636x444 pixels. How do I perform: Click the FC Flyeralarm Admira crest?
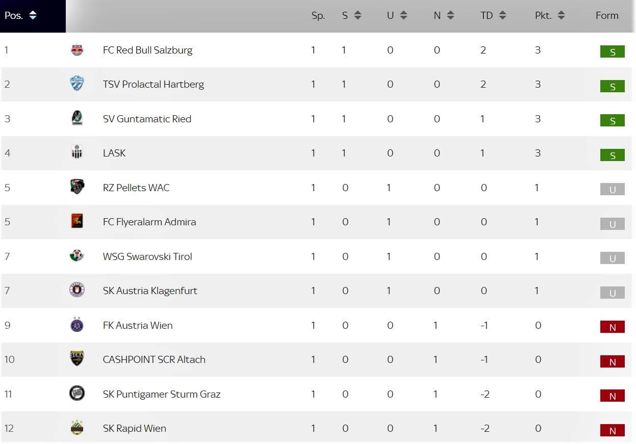click(x=77, y=221)
